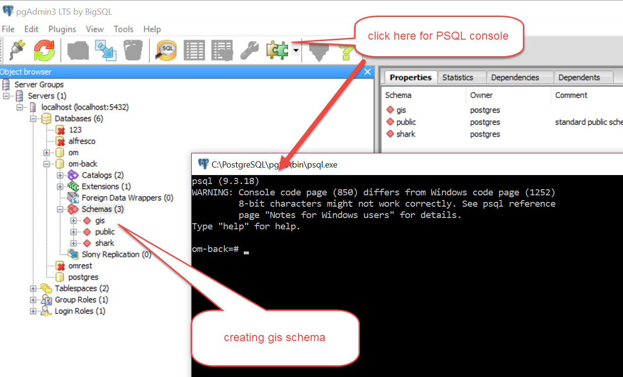Collapse the Schemas tree node

tap(60, 209)
